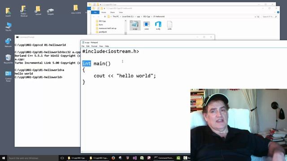Click 'cpp' segment in Explorer address path
Image resolution: width=287 pixels, height=161 pixels.
click(x=139, y=17)
